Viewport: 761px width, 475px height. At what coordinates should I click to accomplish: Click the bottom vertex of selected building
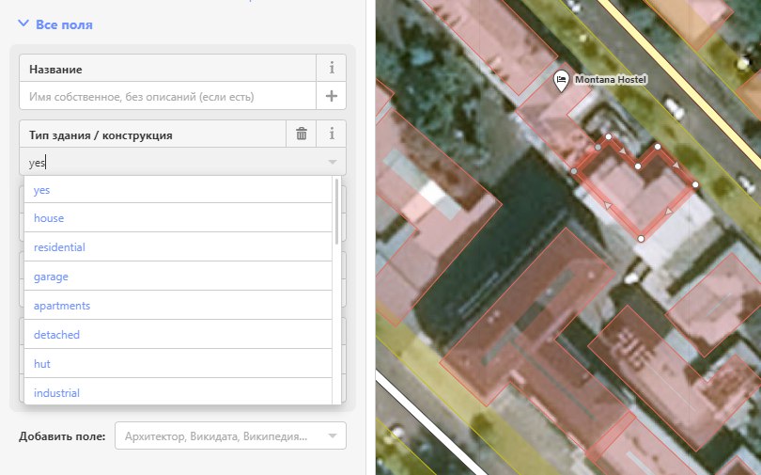coord(641,239)
